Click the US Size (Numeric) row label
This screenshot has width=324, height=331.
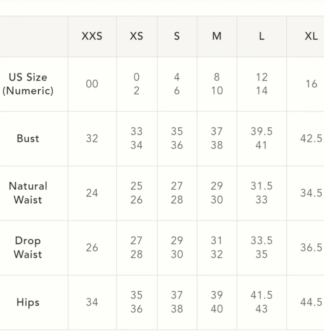pyautogui.click(x=28, y=84)
